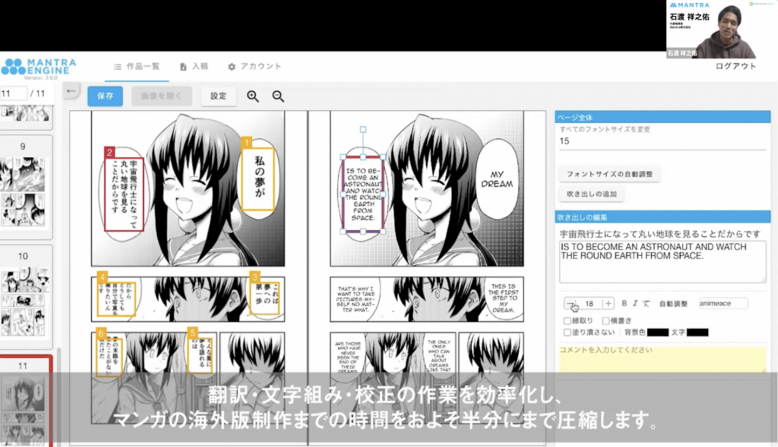This screenshot has height=447, width=778.
Task: Click the ページ全体 section header
Action: [663, 117]
